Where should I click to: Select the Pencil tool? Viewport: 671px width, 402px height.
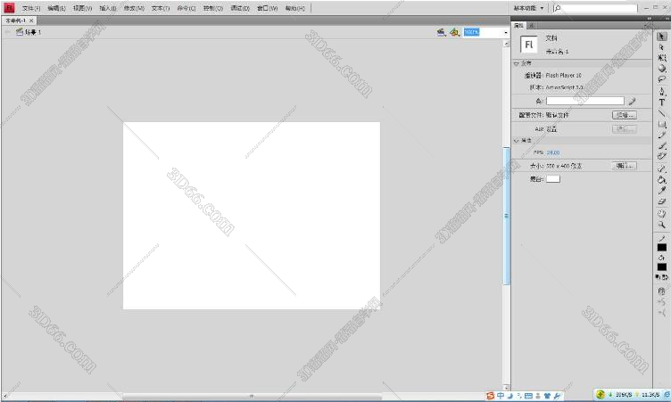click(661, 135)
